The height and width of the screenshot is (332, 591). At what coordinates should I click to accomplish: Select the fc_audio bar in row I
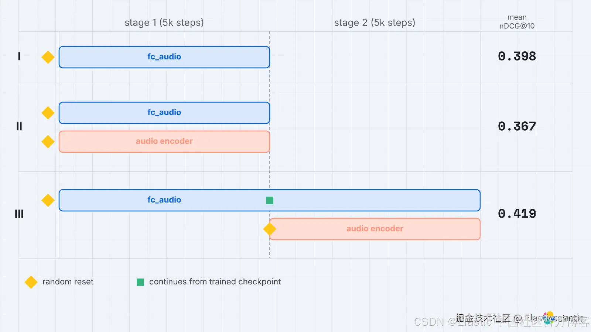click(x=164, y=57)
